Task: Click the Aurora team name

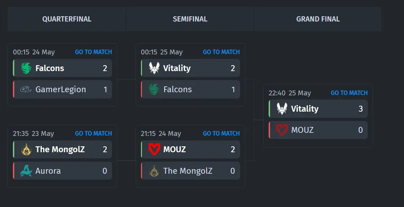Action: click(48, 171)
